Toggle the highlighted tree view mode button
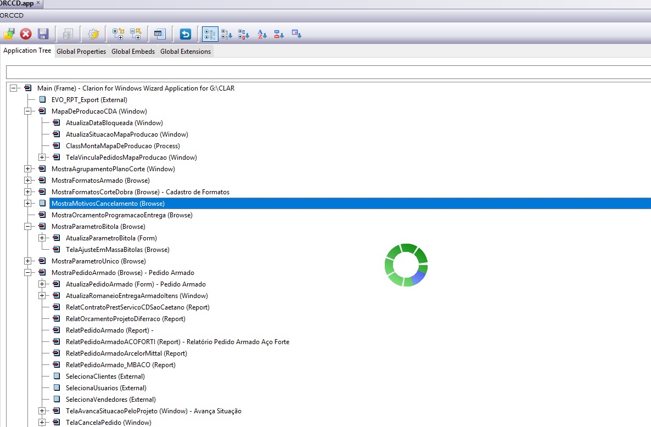Viewport: 651px width, 427px height. (x=210, y=34)
